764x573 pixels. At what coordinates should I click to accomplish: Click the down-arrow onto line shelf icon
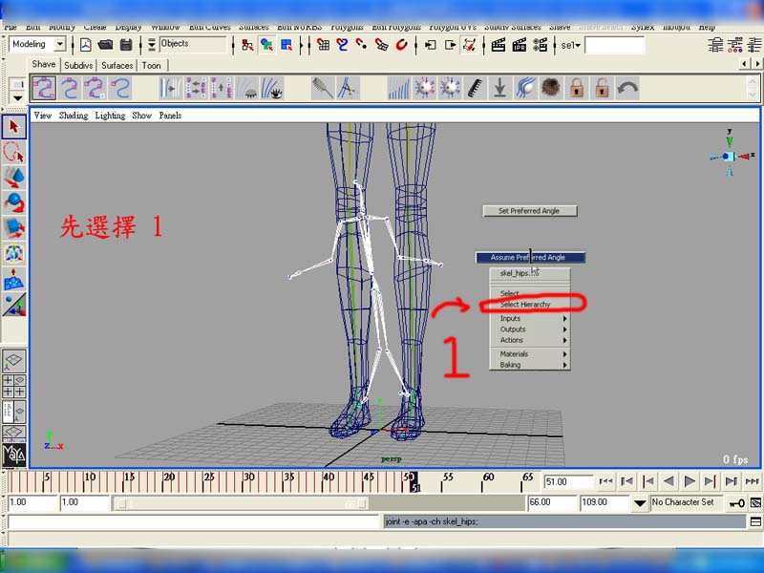(x=499, y=88)
